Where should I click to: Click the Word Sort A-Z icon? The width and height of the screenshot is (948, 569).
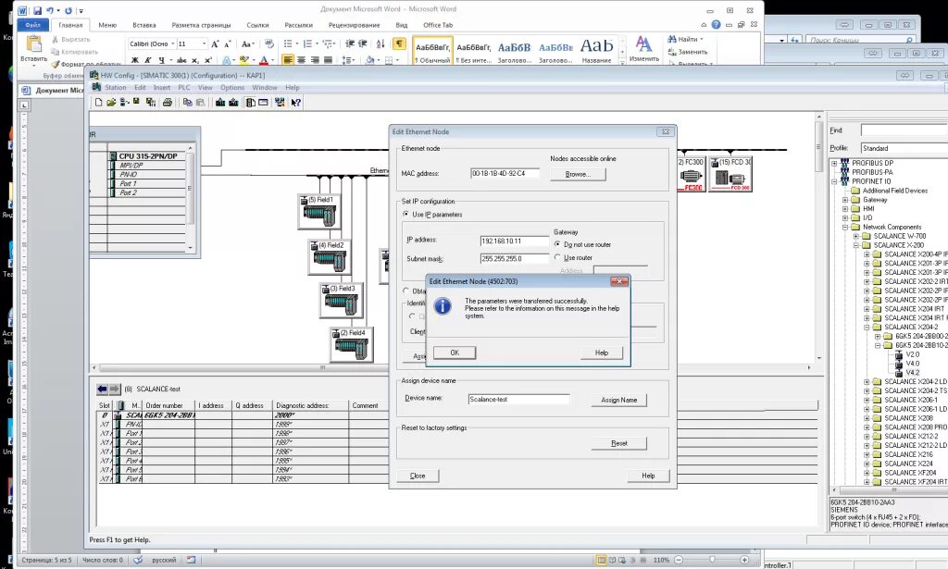[x=380, y=43]
